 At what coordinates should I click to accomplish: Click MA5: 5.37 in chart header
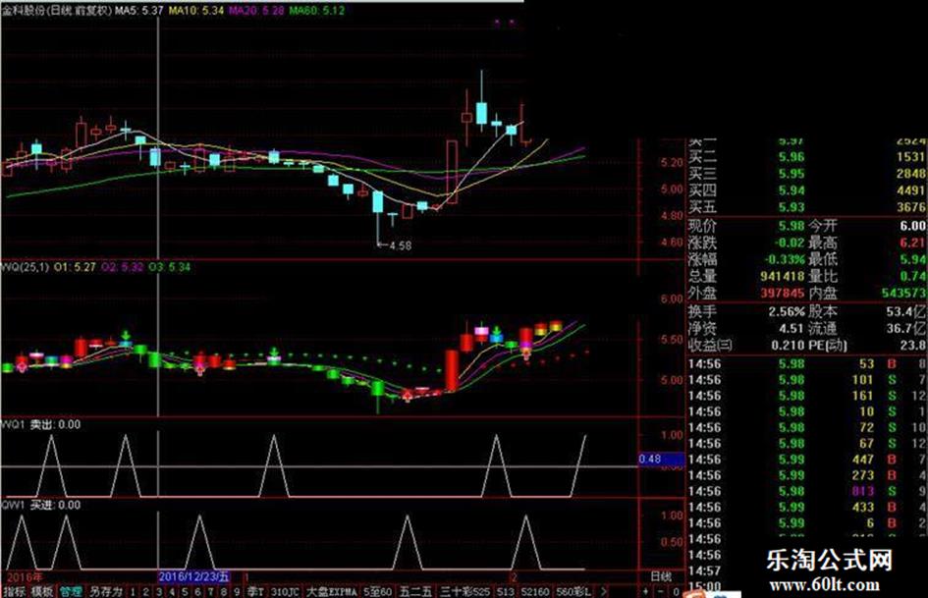[139, 10]
